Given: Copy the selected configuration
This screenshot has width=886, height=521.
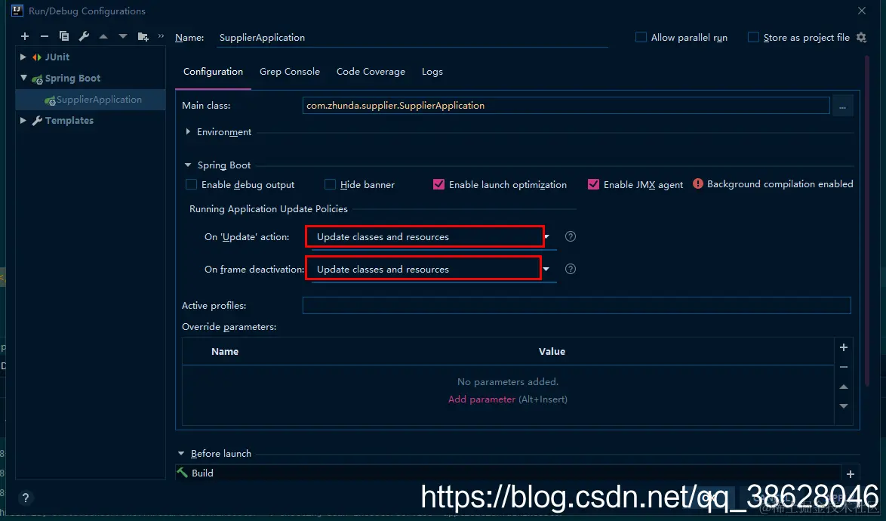Looking at the screenshot, I should click(64, 36).
